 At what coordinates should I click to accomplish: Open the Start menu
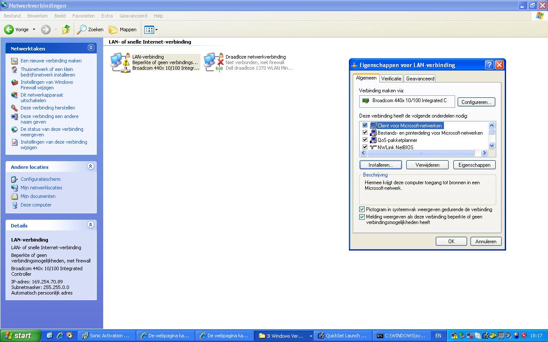coord(20,336)
